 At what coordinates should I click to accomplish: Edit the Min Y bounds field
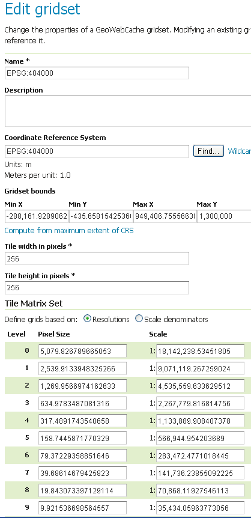(x=101, y=216)
